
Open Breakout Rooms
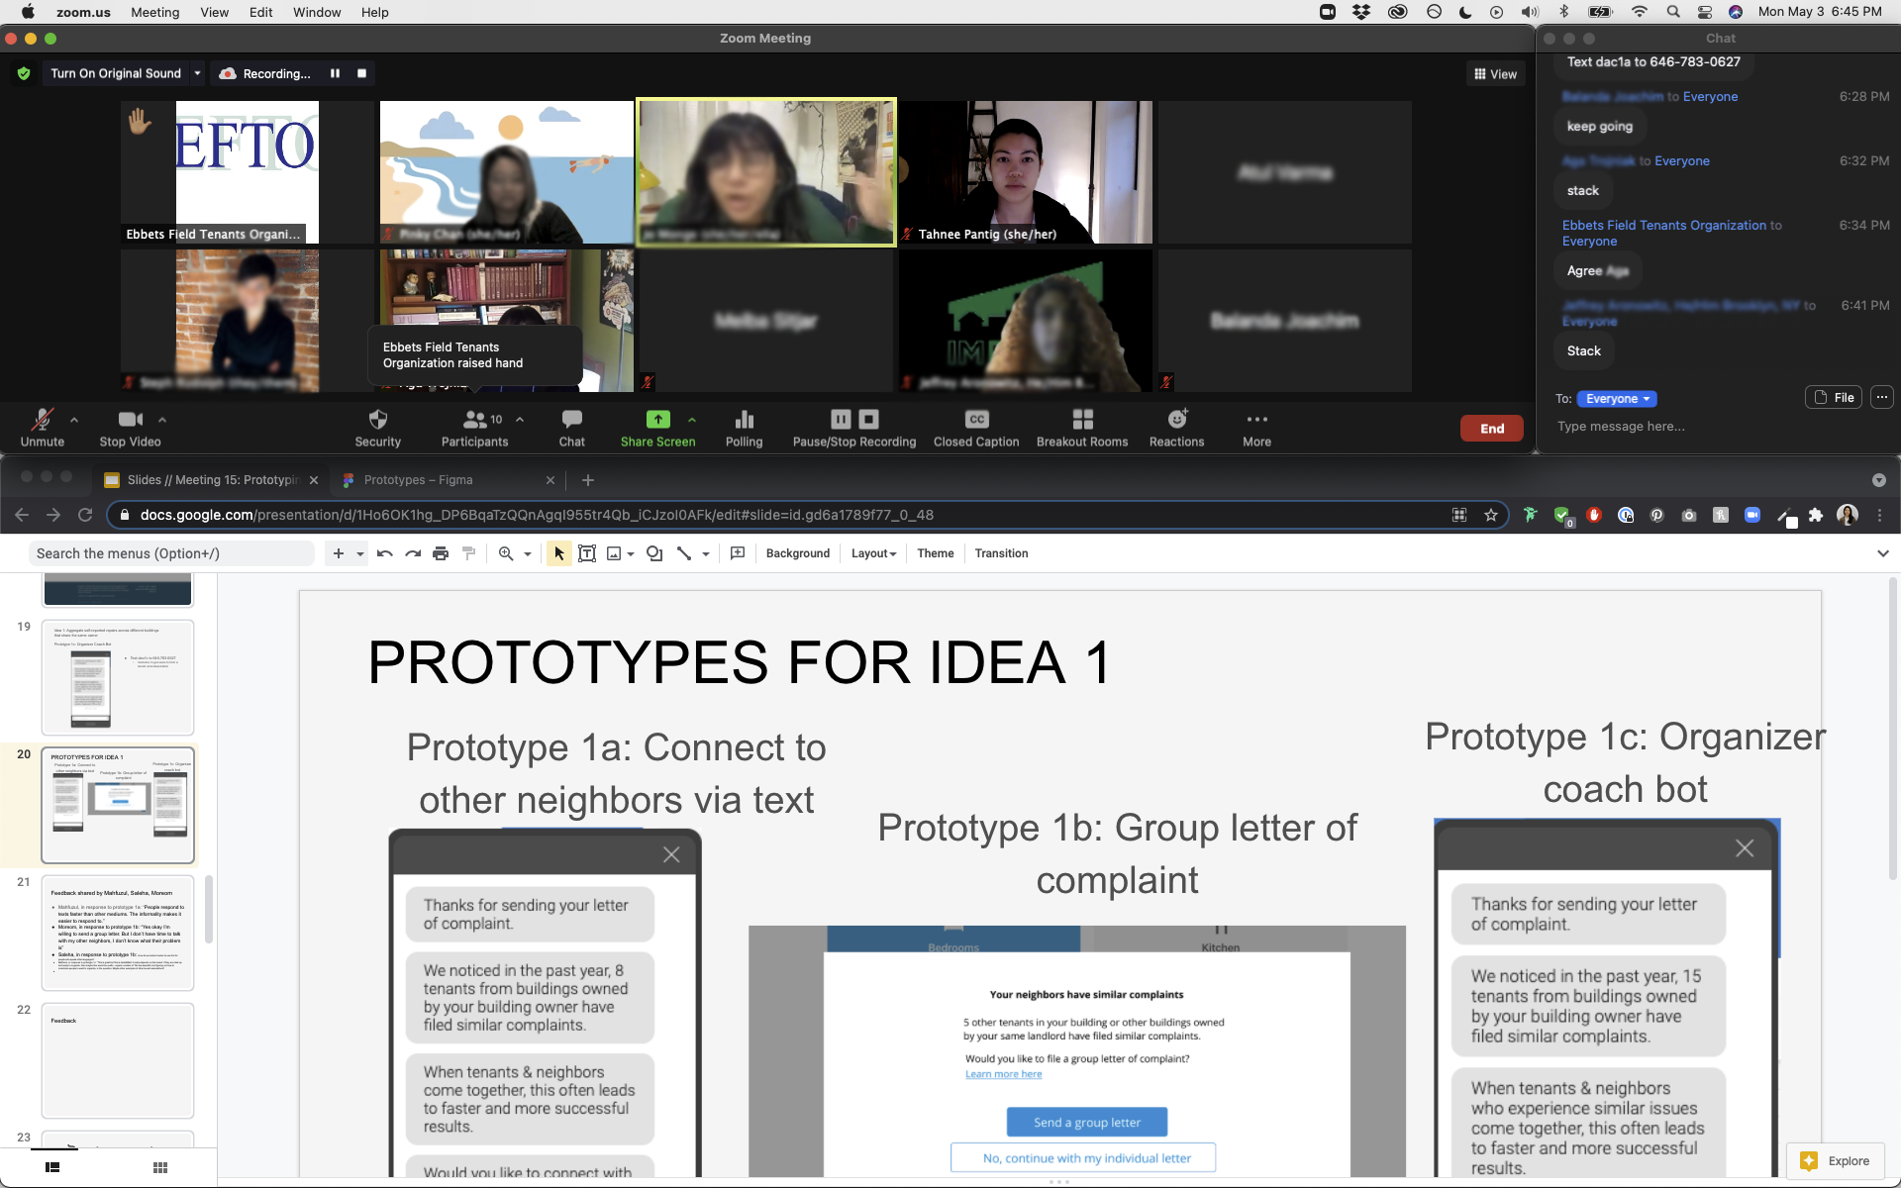(x=1081, y=420)
